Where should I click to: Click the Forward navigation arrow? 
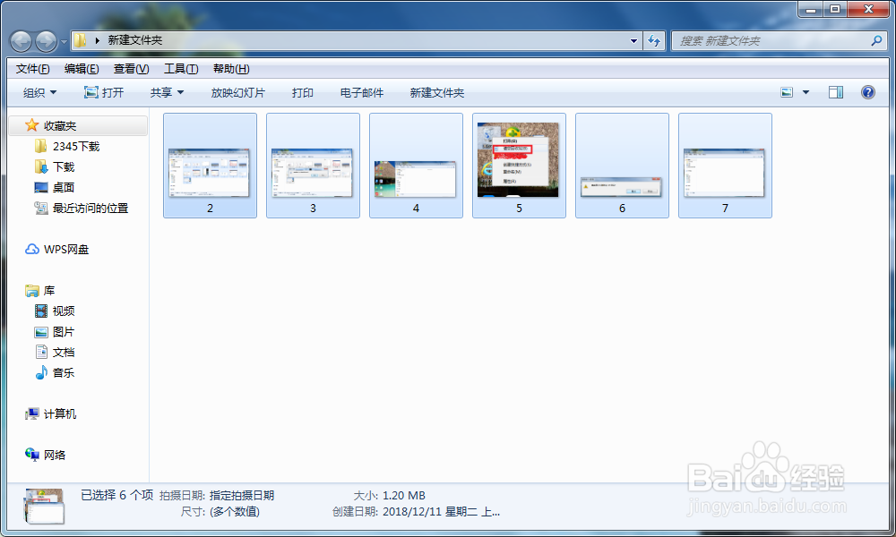[x=46, y=41]
